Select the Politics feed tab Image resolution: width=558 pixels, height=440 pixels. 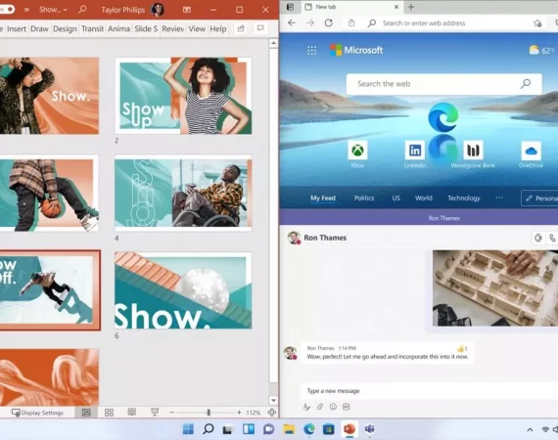coord(364,198)
